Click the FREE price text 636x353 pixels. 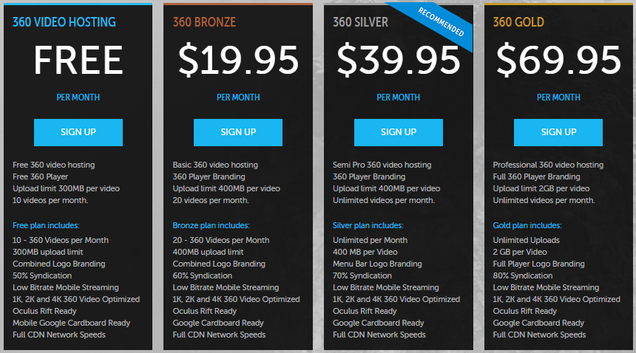click(x=78, y=61)
